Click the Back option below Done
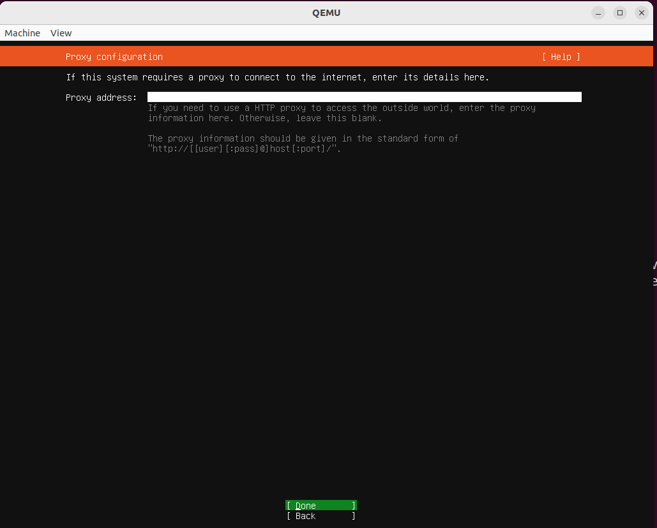The width and height of the screenshot is (657, 528). 320,516
